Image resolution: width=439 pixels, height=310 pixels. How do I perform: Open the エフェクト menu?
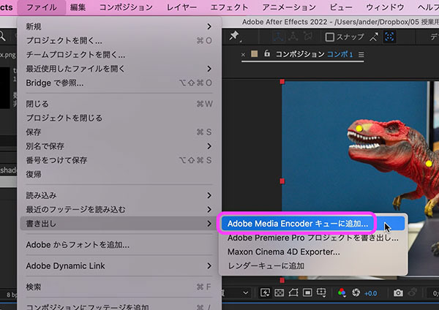tap(229, 7)
